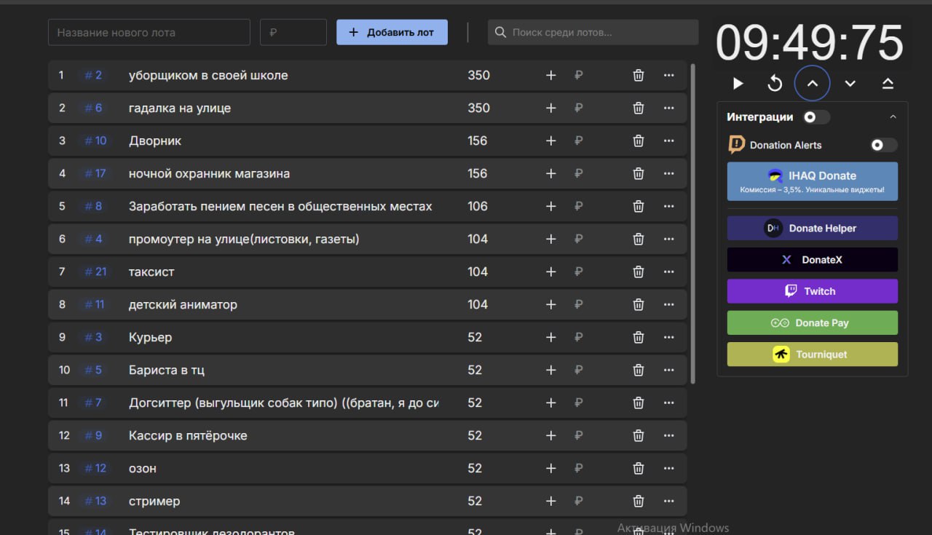
Task: Open more options for Дворник lot
Action: coord(669,140)
